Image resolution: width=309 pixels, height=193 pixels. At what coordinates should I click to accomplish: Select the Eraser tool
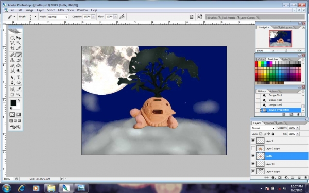tap(12, 65)
